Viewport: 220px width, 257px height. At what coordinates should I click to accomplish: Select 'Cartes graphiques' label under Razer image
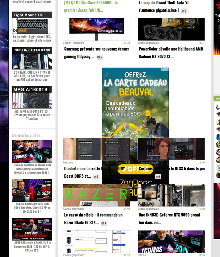coord(74,209)
